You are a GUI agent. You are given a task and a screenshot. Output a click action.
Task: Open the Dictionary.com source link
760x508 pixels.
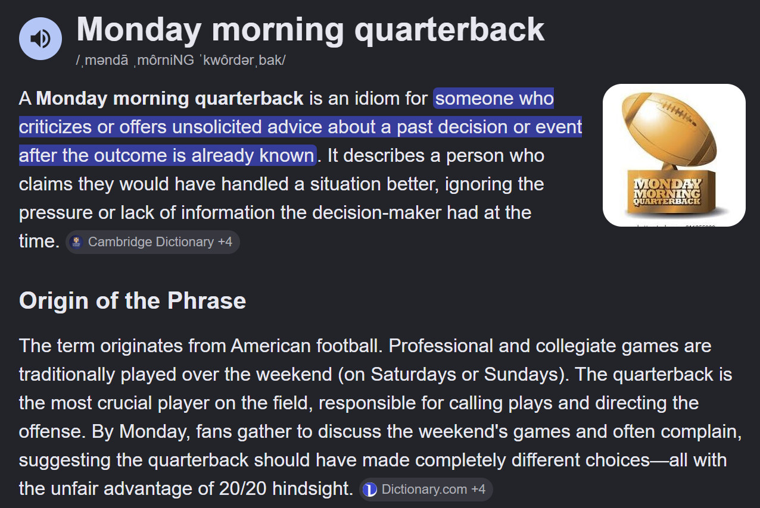(424, 490)
